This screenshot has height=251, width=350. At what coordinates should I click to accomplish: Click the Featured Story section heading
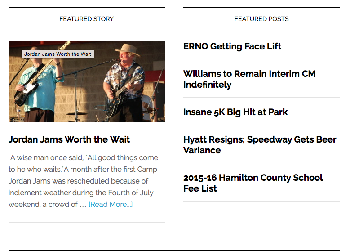pos(87,19)
